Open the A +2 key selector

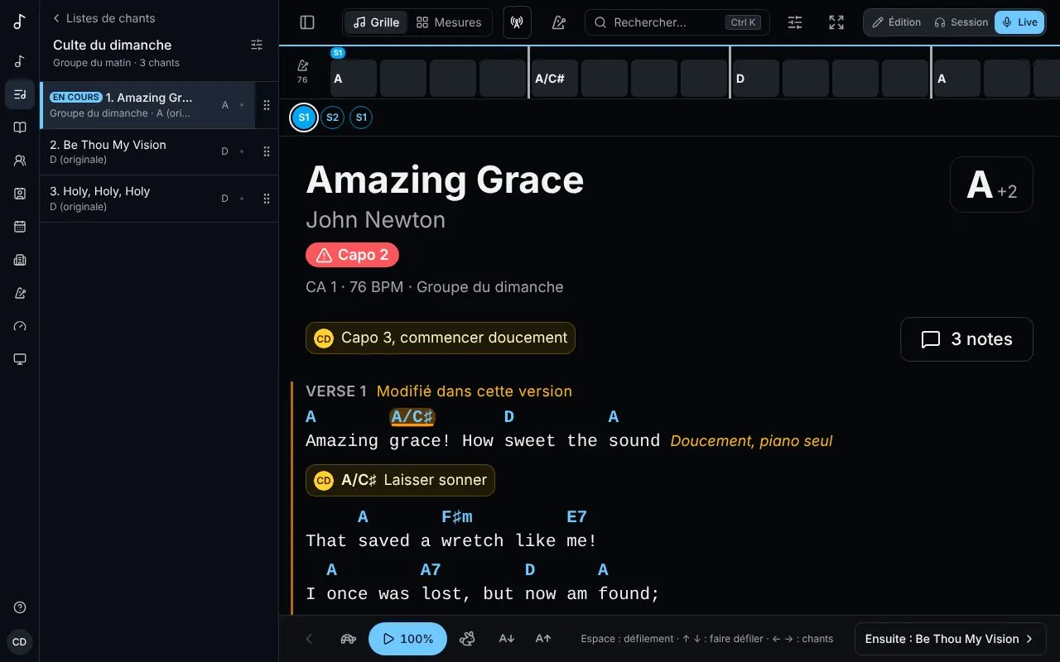(x=991, y=185)
